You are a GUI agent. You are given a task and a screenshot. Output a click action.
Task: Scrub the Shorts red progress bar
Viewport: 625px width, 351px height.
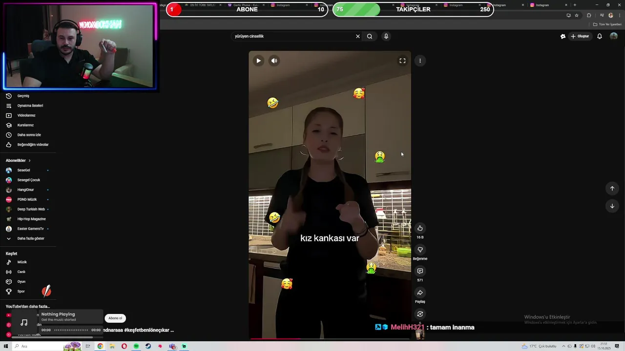[330, 338]
